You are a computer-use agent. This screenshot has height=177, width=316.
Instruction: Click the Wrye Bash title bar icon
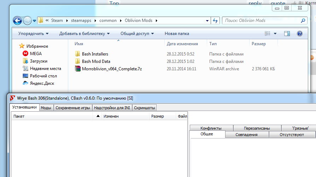pos(12,98)
